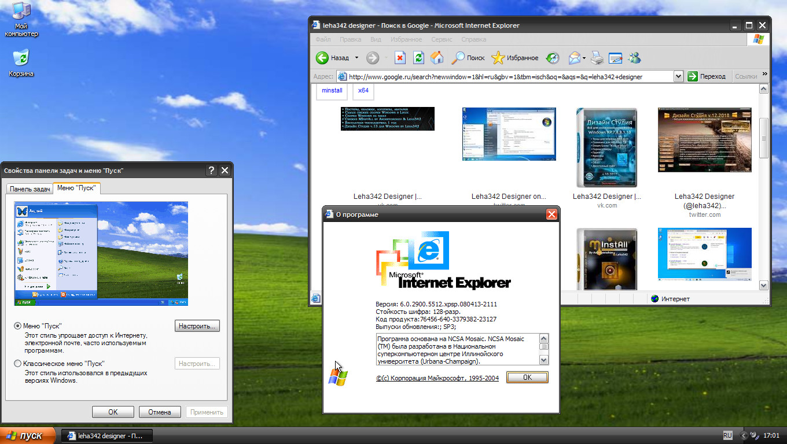Screen dimensions: 787x444
Task: Click the Print icon in IE toolbar
Action: tap(597, 58)
